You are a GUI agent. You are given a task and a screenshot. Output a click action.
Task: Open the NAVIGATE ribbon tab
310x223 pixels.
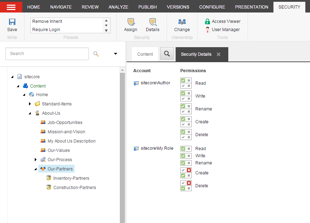tap(61, 7)
